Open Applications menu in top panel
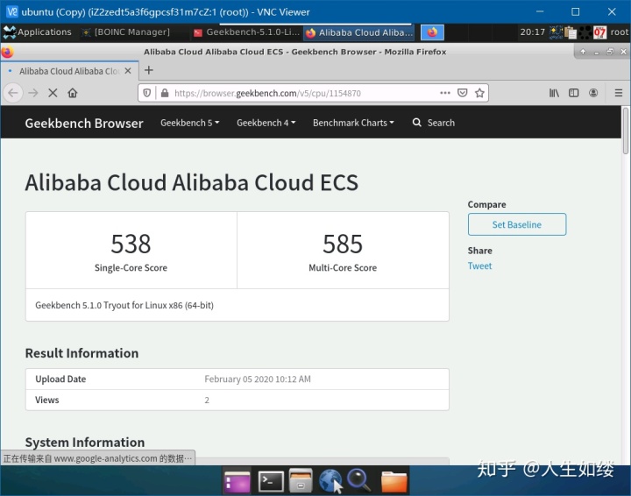Image resolution: width=631 pixels, height=496 pixels. pyautogui.click(x=37, y=32)
